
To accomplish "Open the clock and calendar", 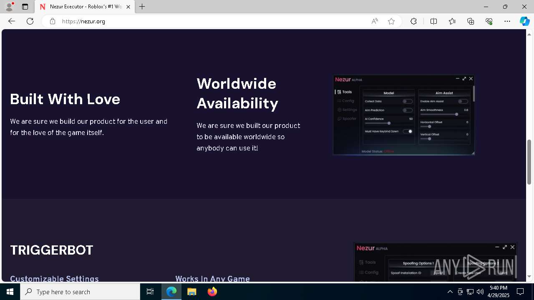I will pos(499,292).
